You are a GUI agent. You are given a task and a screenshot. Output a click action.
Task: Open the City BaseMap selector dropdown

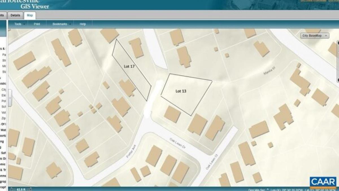[315, 36]
